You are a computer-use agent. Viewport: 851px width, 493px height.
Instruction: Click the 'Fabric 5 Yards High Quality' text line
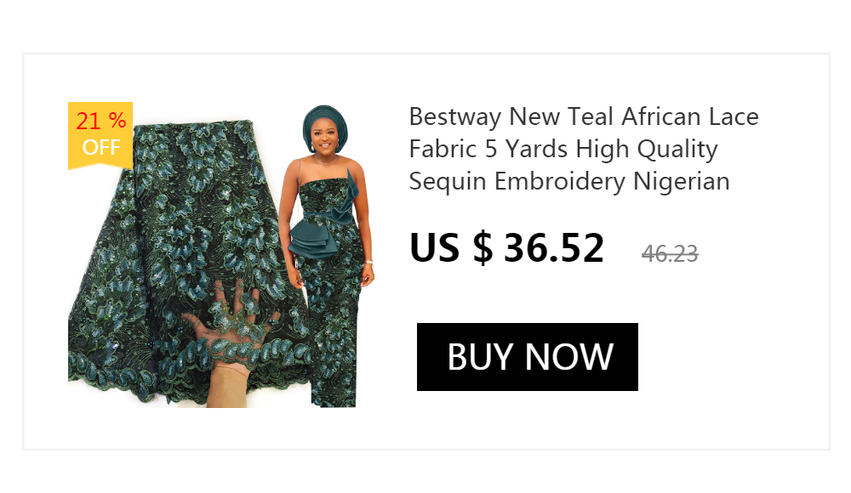coord(563,149)
